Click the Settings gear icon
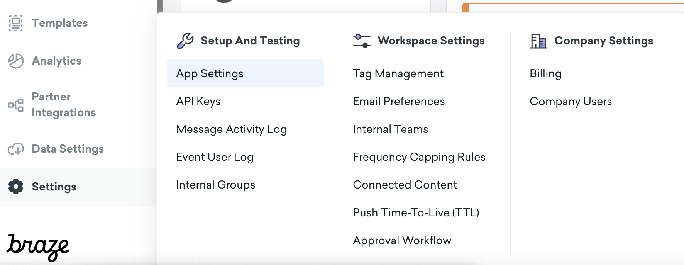 click(x=16, y=187)
